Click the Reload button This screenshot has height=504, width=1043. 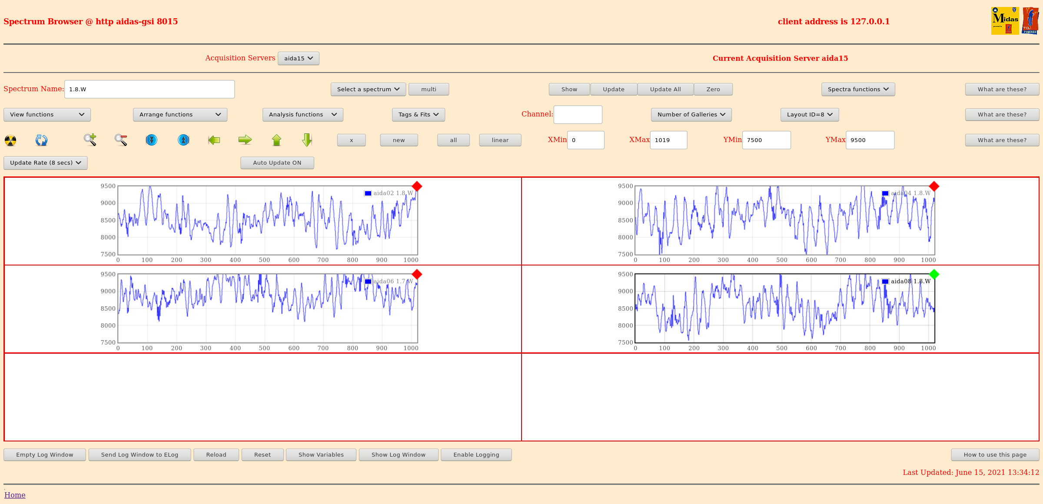point(216,455)
